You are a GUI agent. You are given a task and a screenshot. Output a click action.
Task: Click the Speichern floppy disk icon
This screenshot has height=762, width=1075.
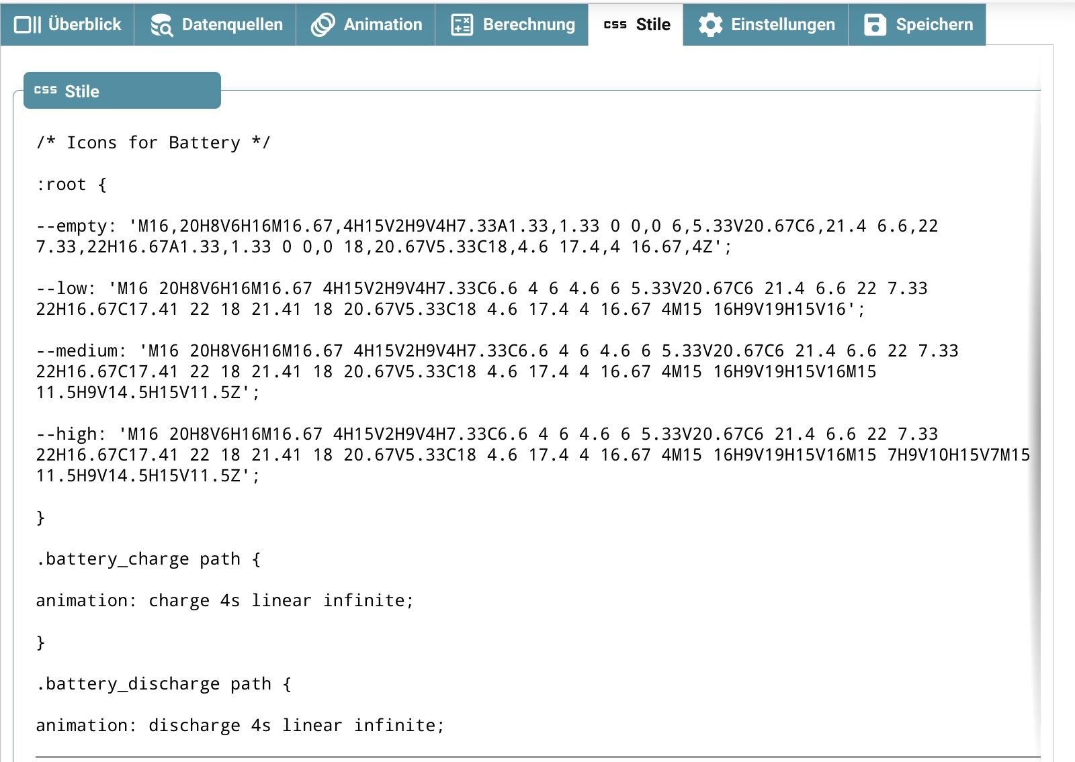tap(875, 25)
